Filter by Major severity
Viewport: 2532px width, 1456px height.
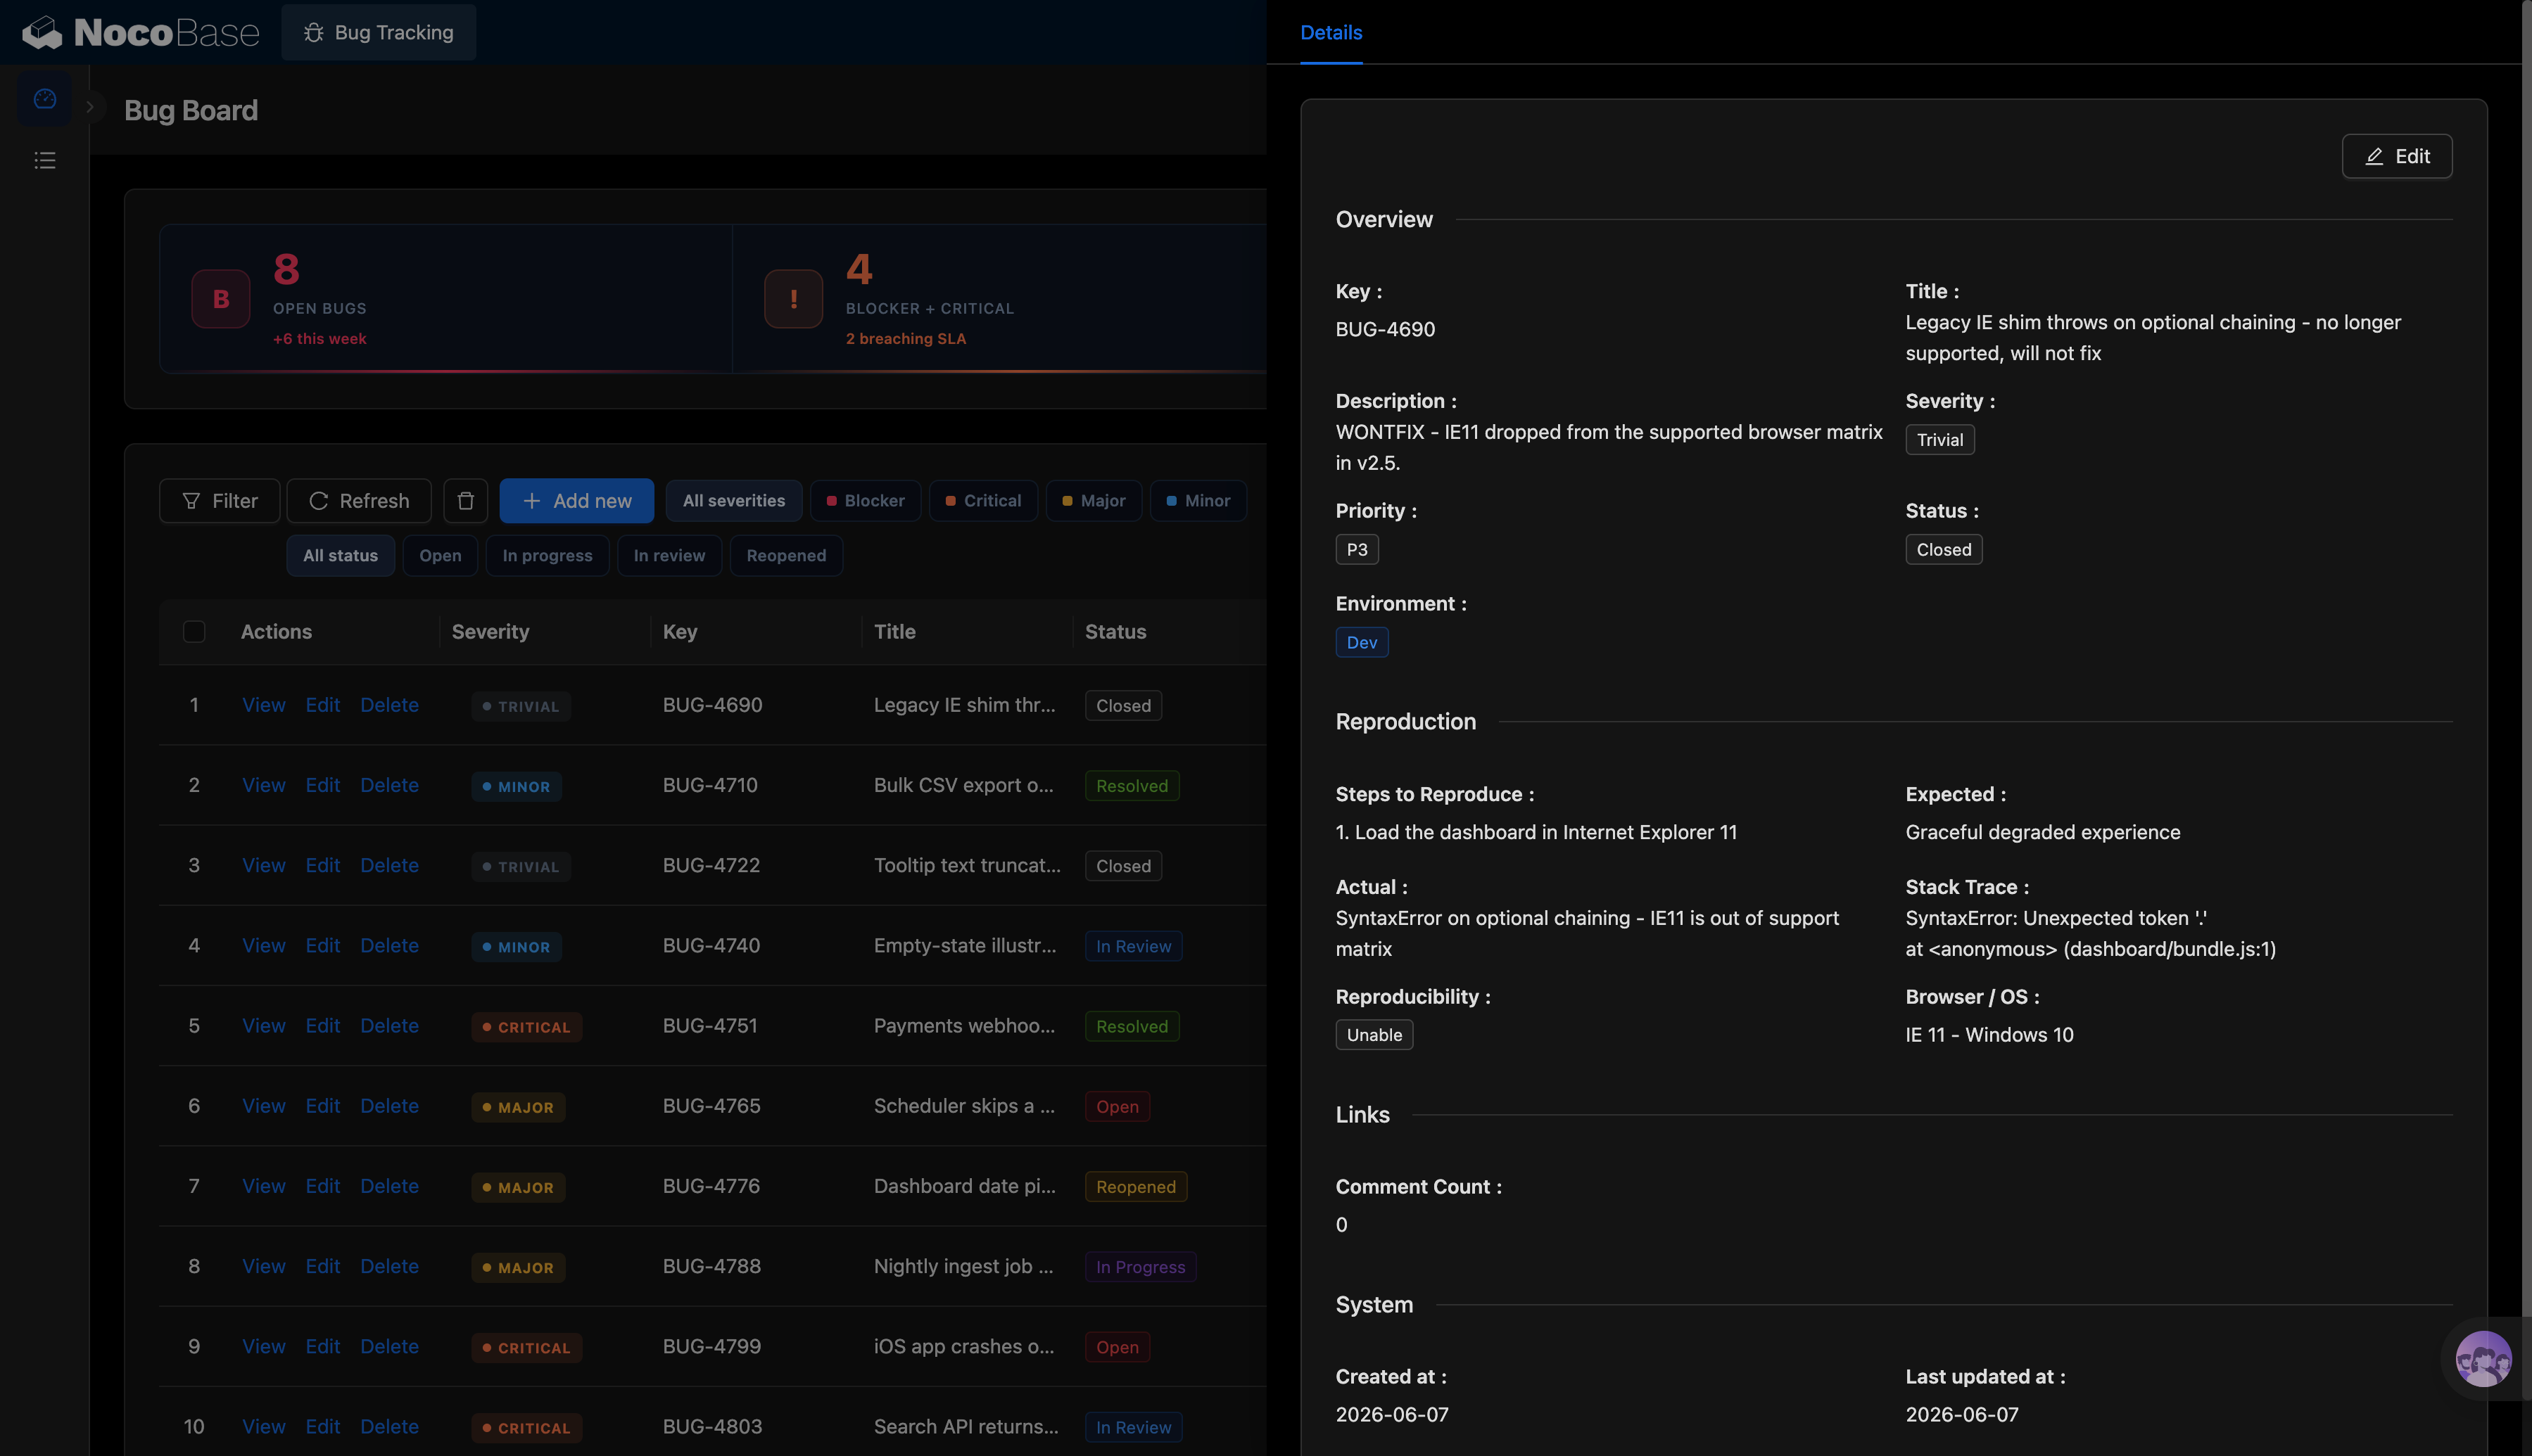click(x=1094, y=501)
